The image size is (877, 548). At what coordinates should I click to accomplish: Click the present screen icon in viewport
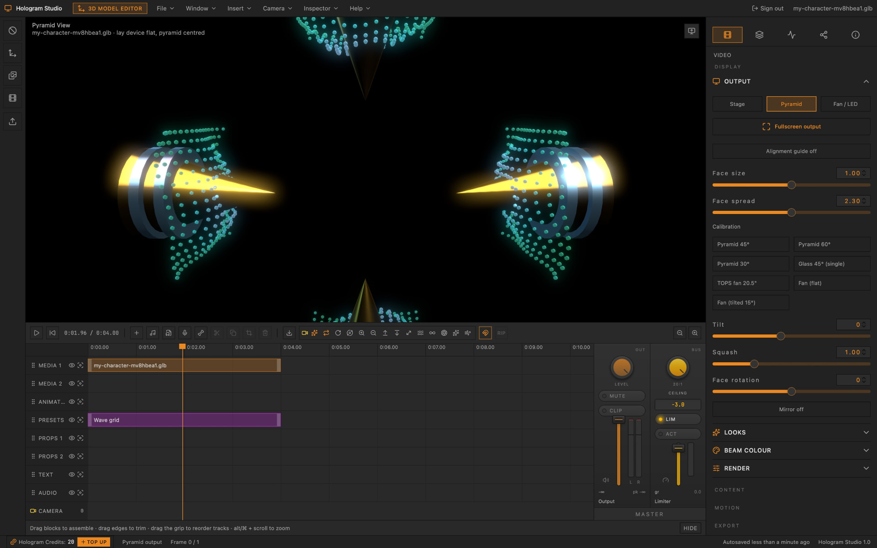point(692,31)
